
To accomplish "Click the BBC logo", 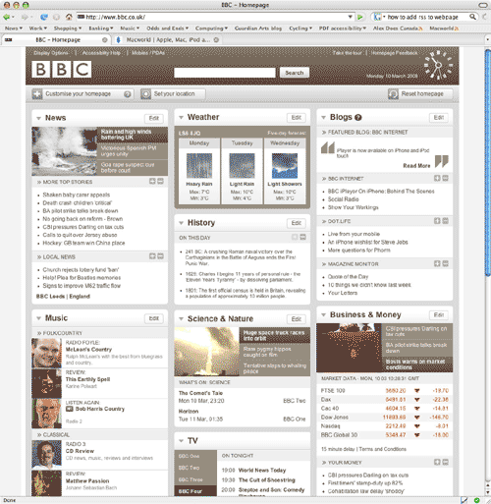I will point(62,69).
